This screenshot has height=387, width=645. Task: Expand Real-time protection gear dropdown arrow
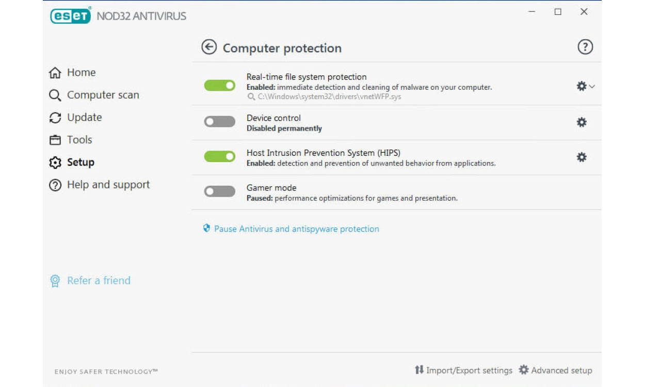[x=592, y=87]
